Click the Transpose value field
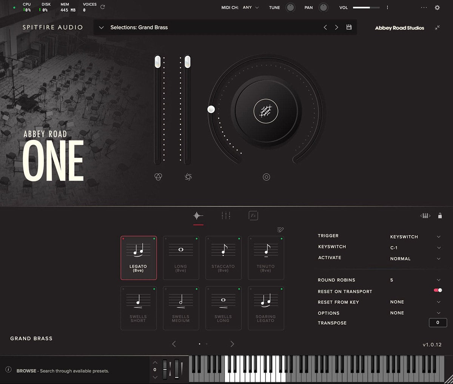Image resolution: width=453 pixels, height=384 pixels. coord(438,323)
